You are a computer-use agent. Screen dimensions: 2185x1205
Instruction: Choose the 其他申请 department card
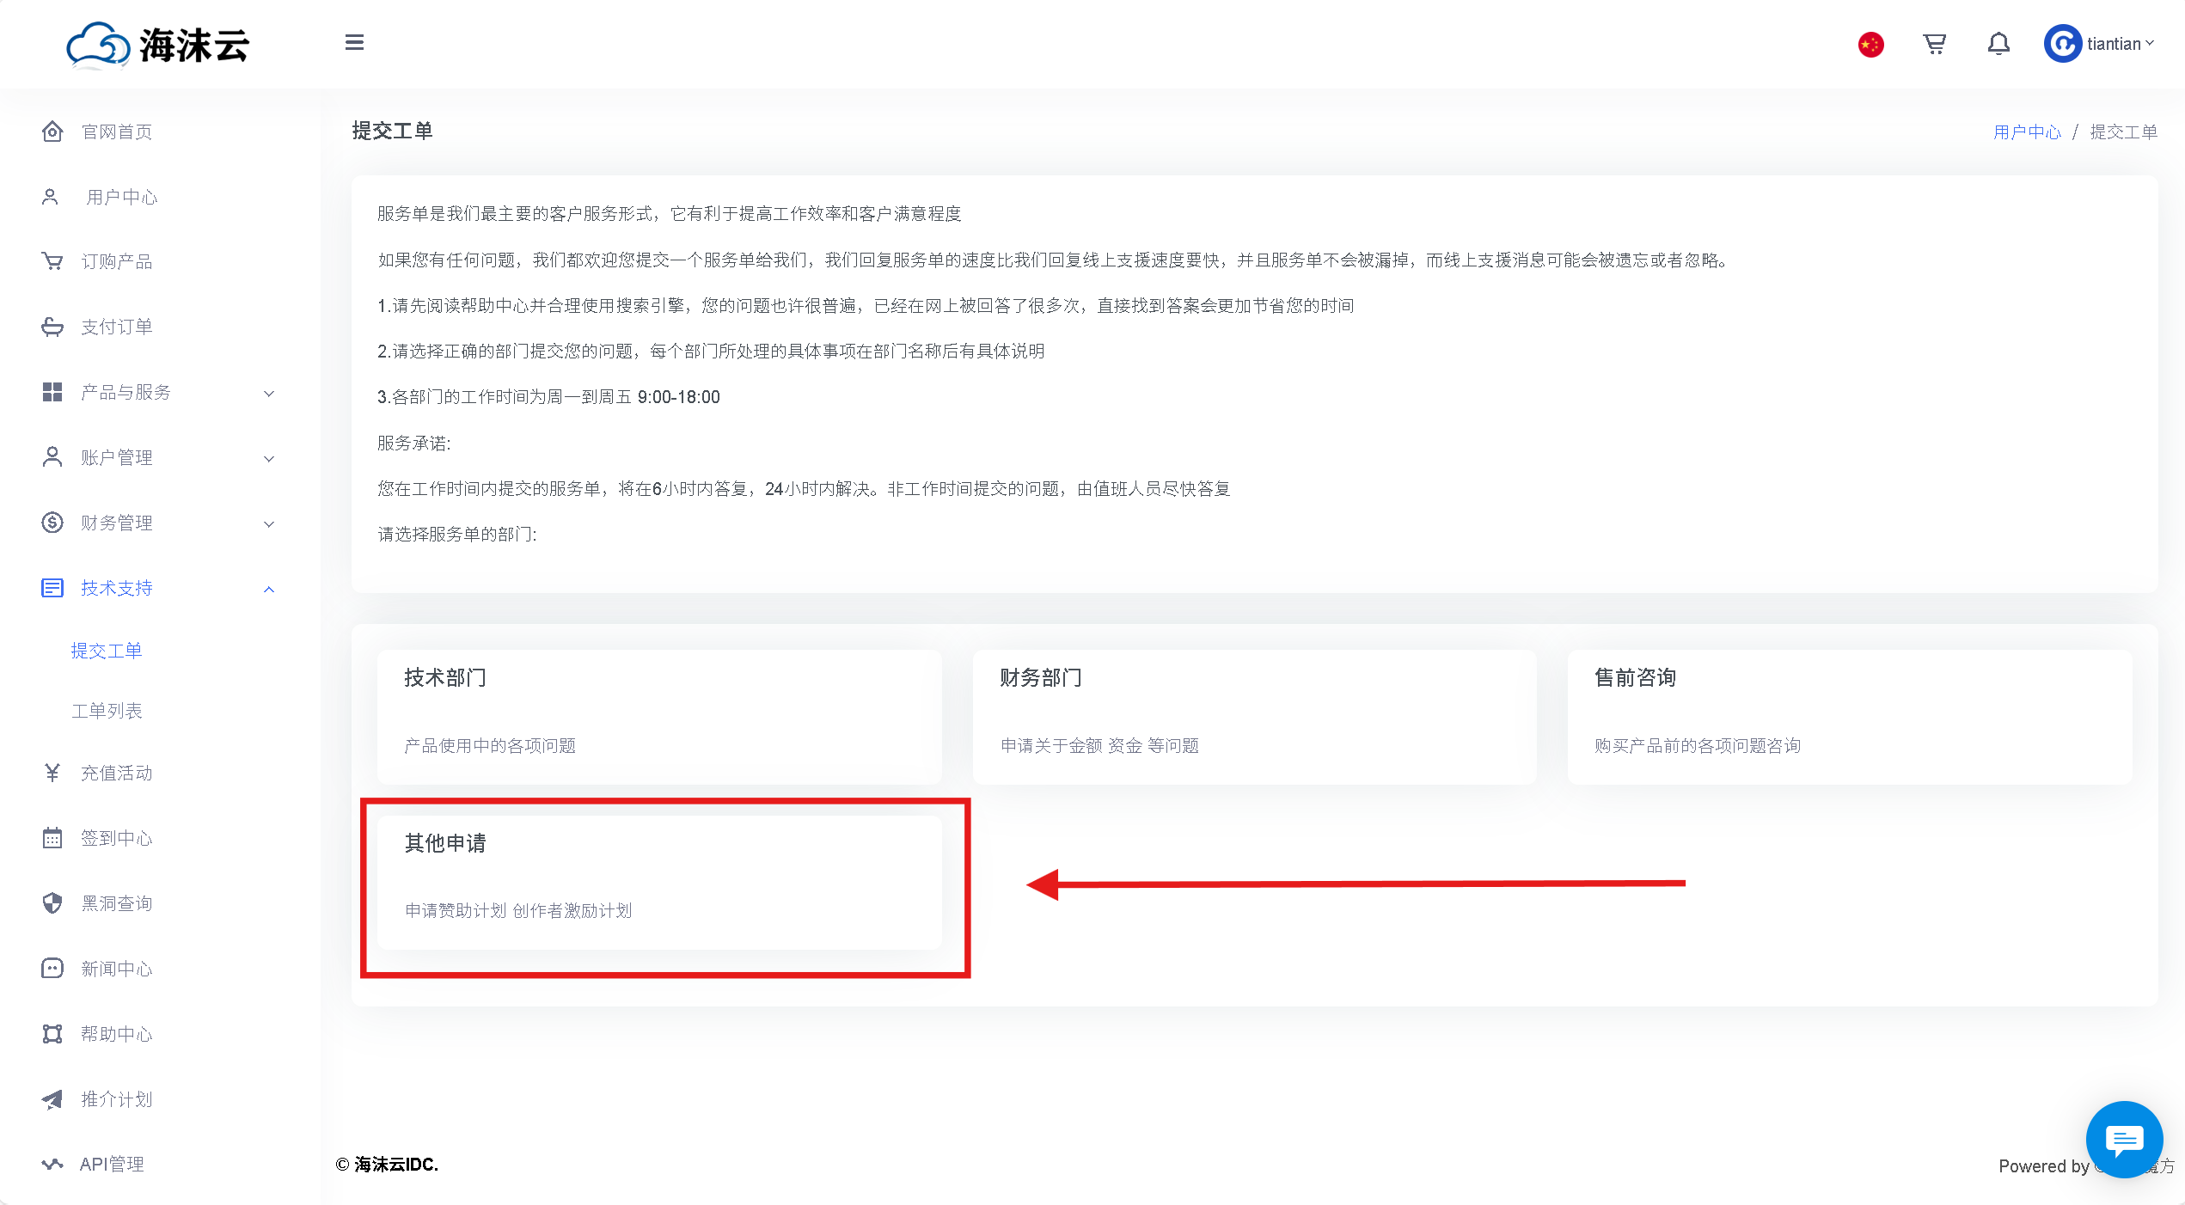(x=659, y=883)
